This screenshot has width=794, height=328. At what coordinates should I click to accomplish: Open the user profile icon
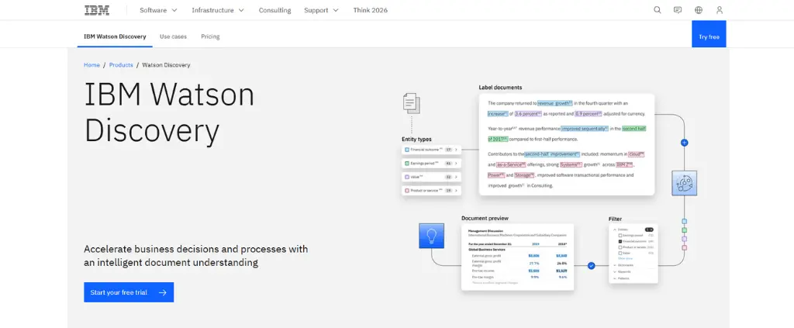(x=719, y=10)
